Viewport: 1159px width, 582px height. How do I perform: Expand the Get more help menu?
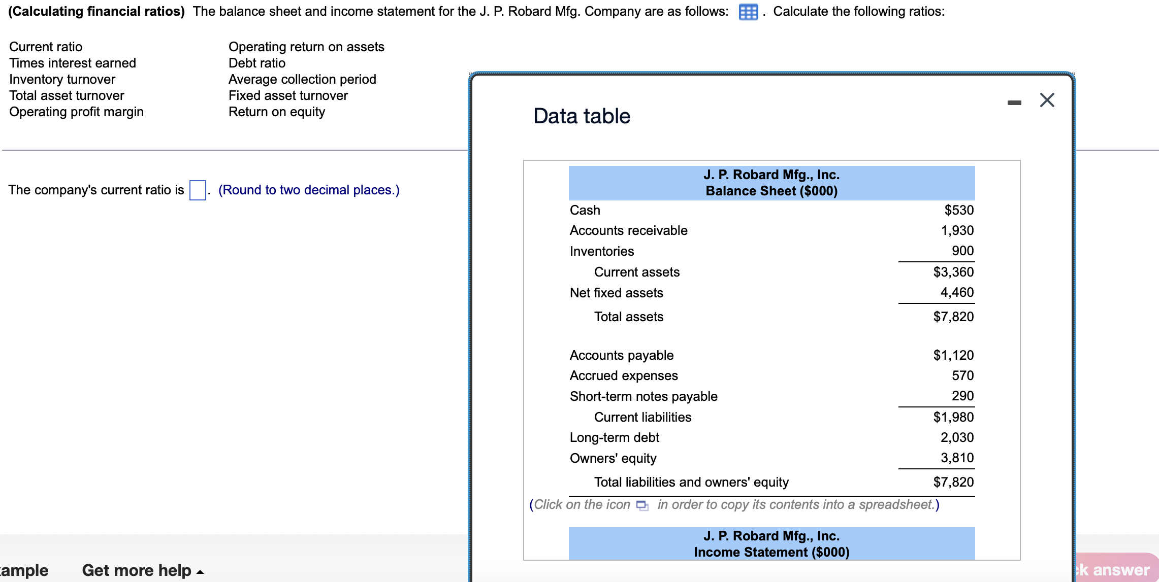tap(143, 570)
